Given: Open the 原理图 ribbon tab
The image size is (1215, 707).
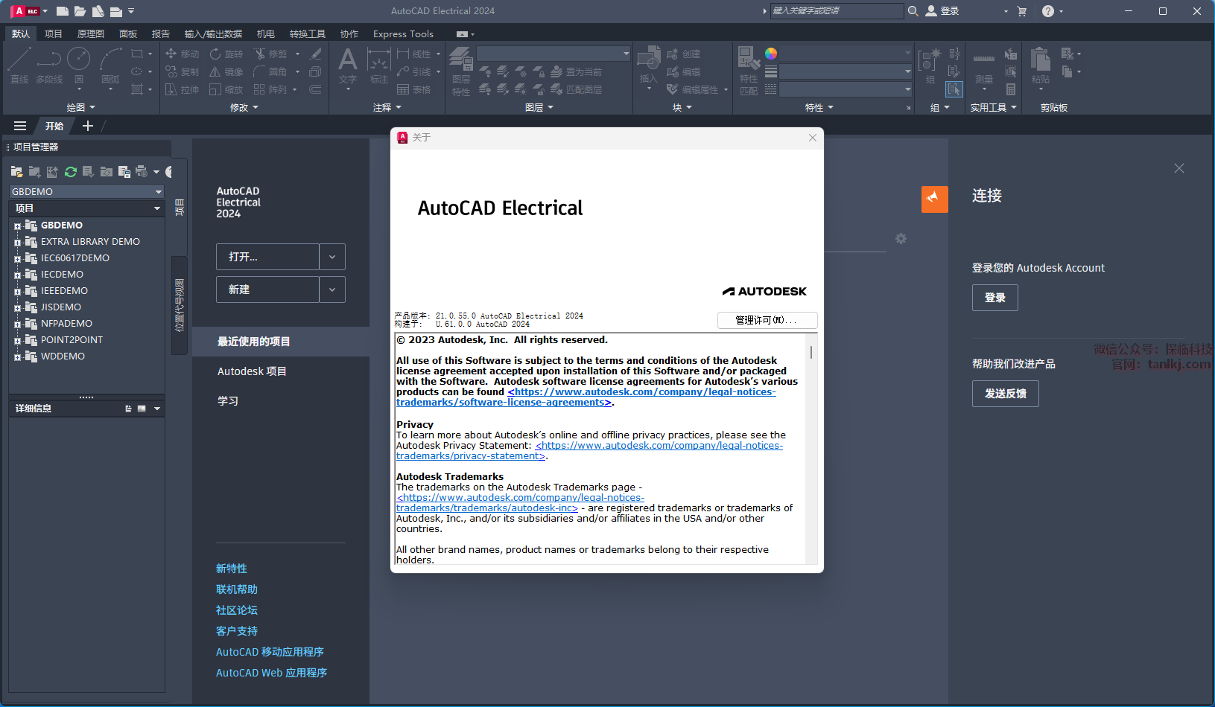Looking at the screenshot, I should coord(90,33).
